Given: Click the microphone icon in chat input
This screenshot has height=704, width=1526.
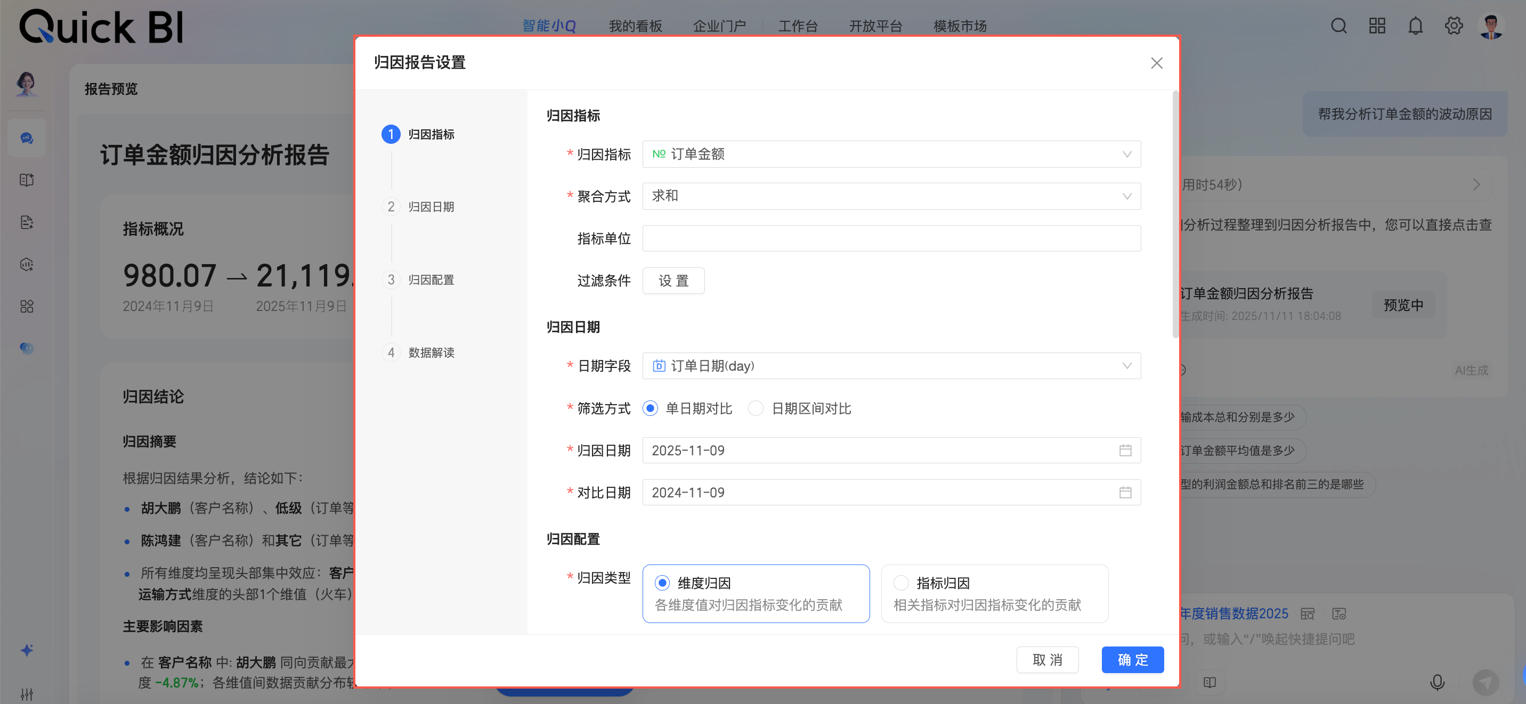Looking at the screenshot, I should pos(1436,683).
